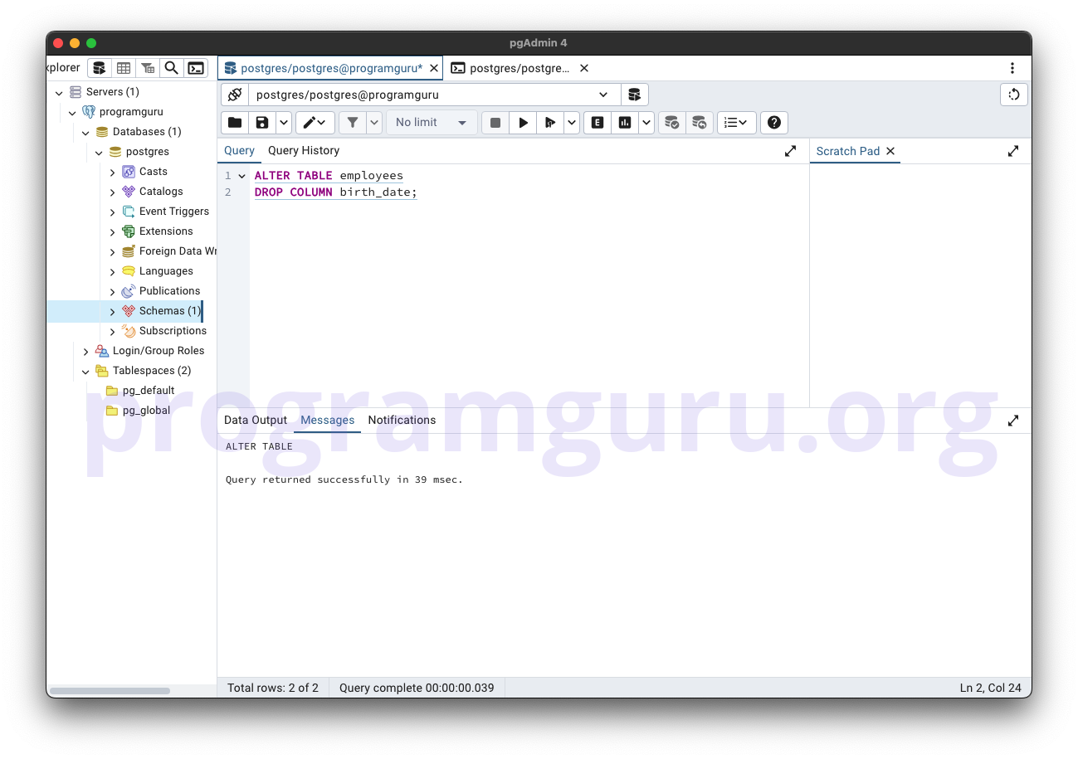This screenshot has height=759, width=1078.
Task: Fold the code at line 1
Action: 241,176
